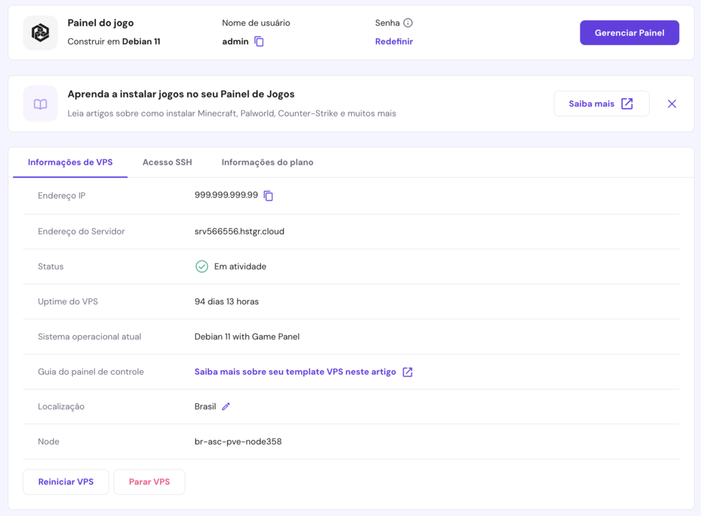Click the node name br-asc-pve-node358

tap(238, 442)
